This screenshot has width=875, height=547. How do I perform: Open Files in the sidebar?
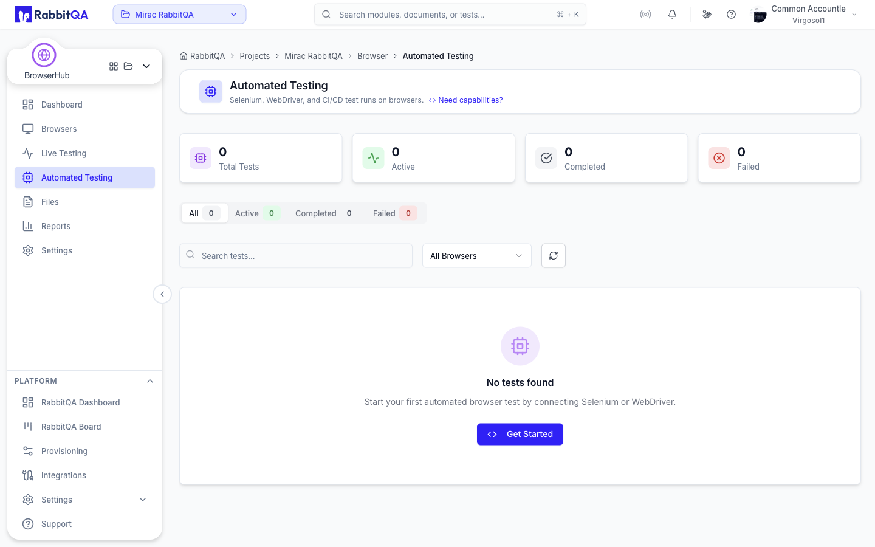(x=84, y=202)
